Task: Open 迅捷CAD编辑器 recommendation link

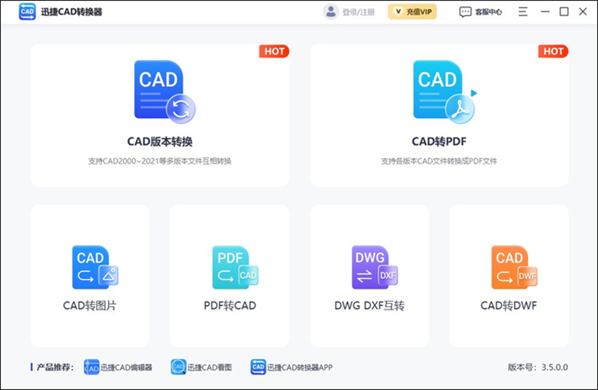Action: pyautogui.click(x=127, y=368)
